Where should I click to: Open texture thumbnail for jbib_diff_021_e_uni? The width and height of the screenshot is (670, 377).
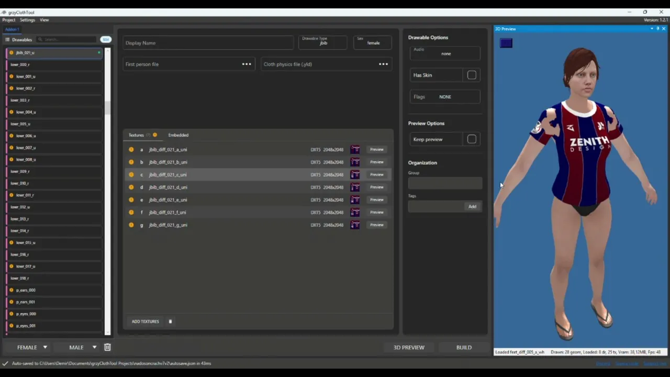(x=355, y=200)
